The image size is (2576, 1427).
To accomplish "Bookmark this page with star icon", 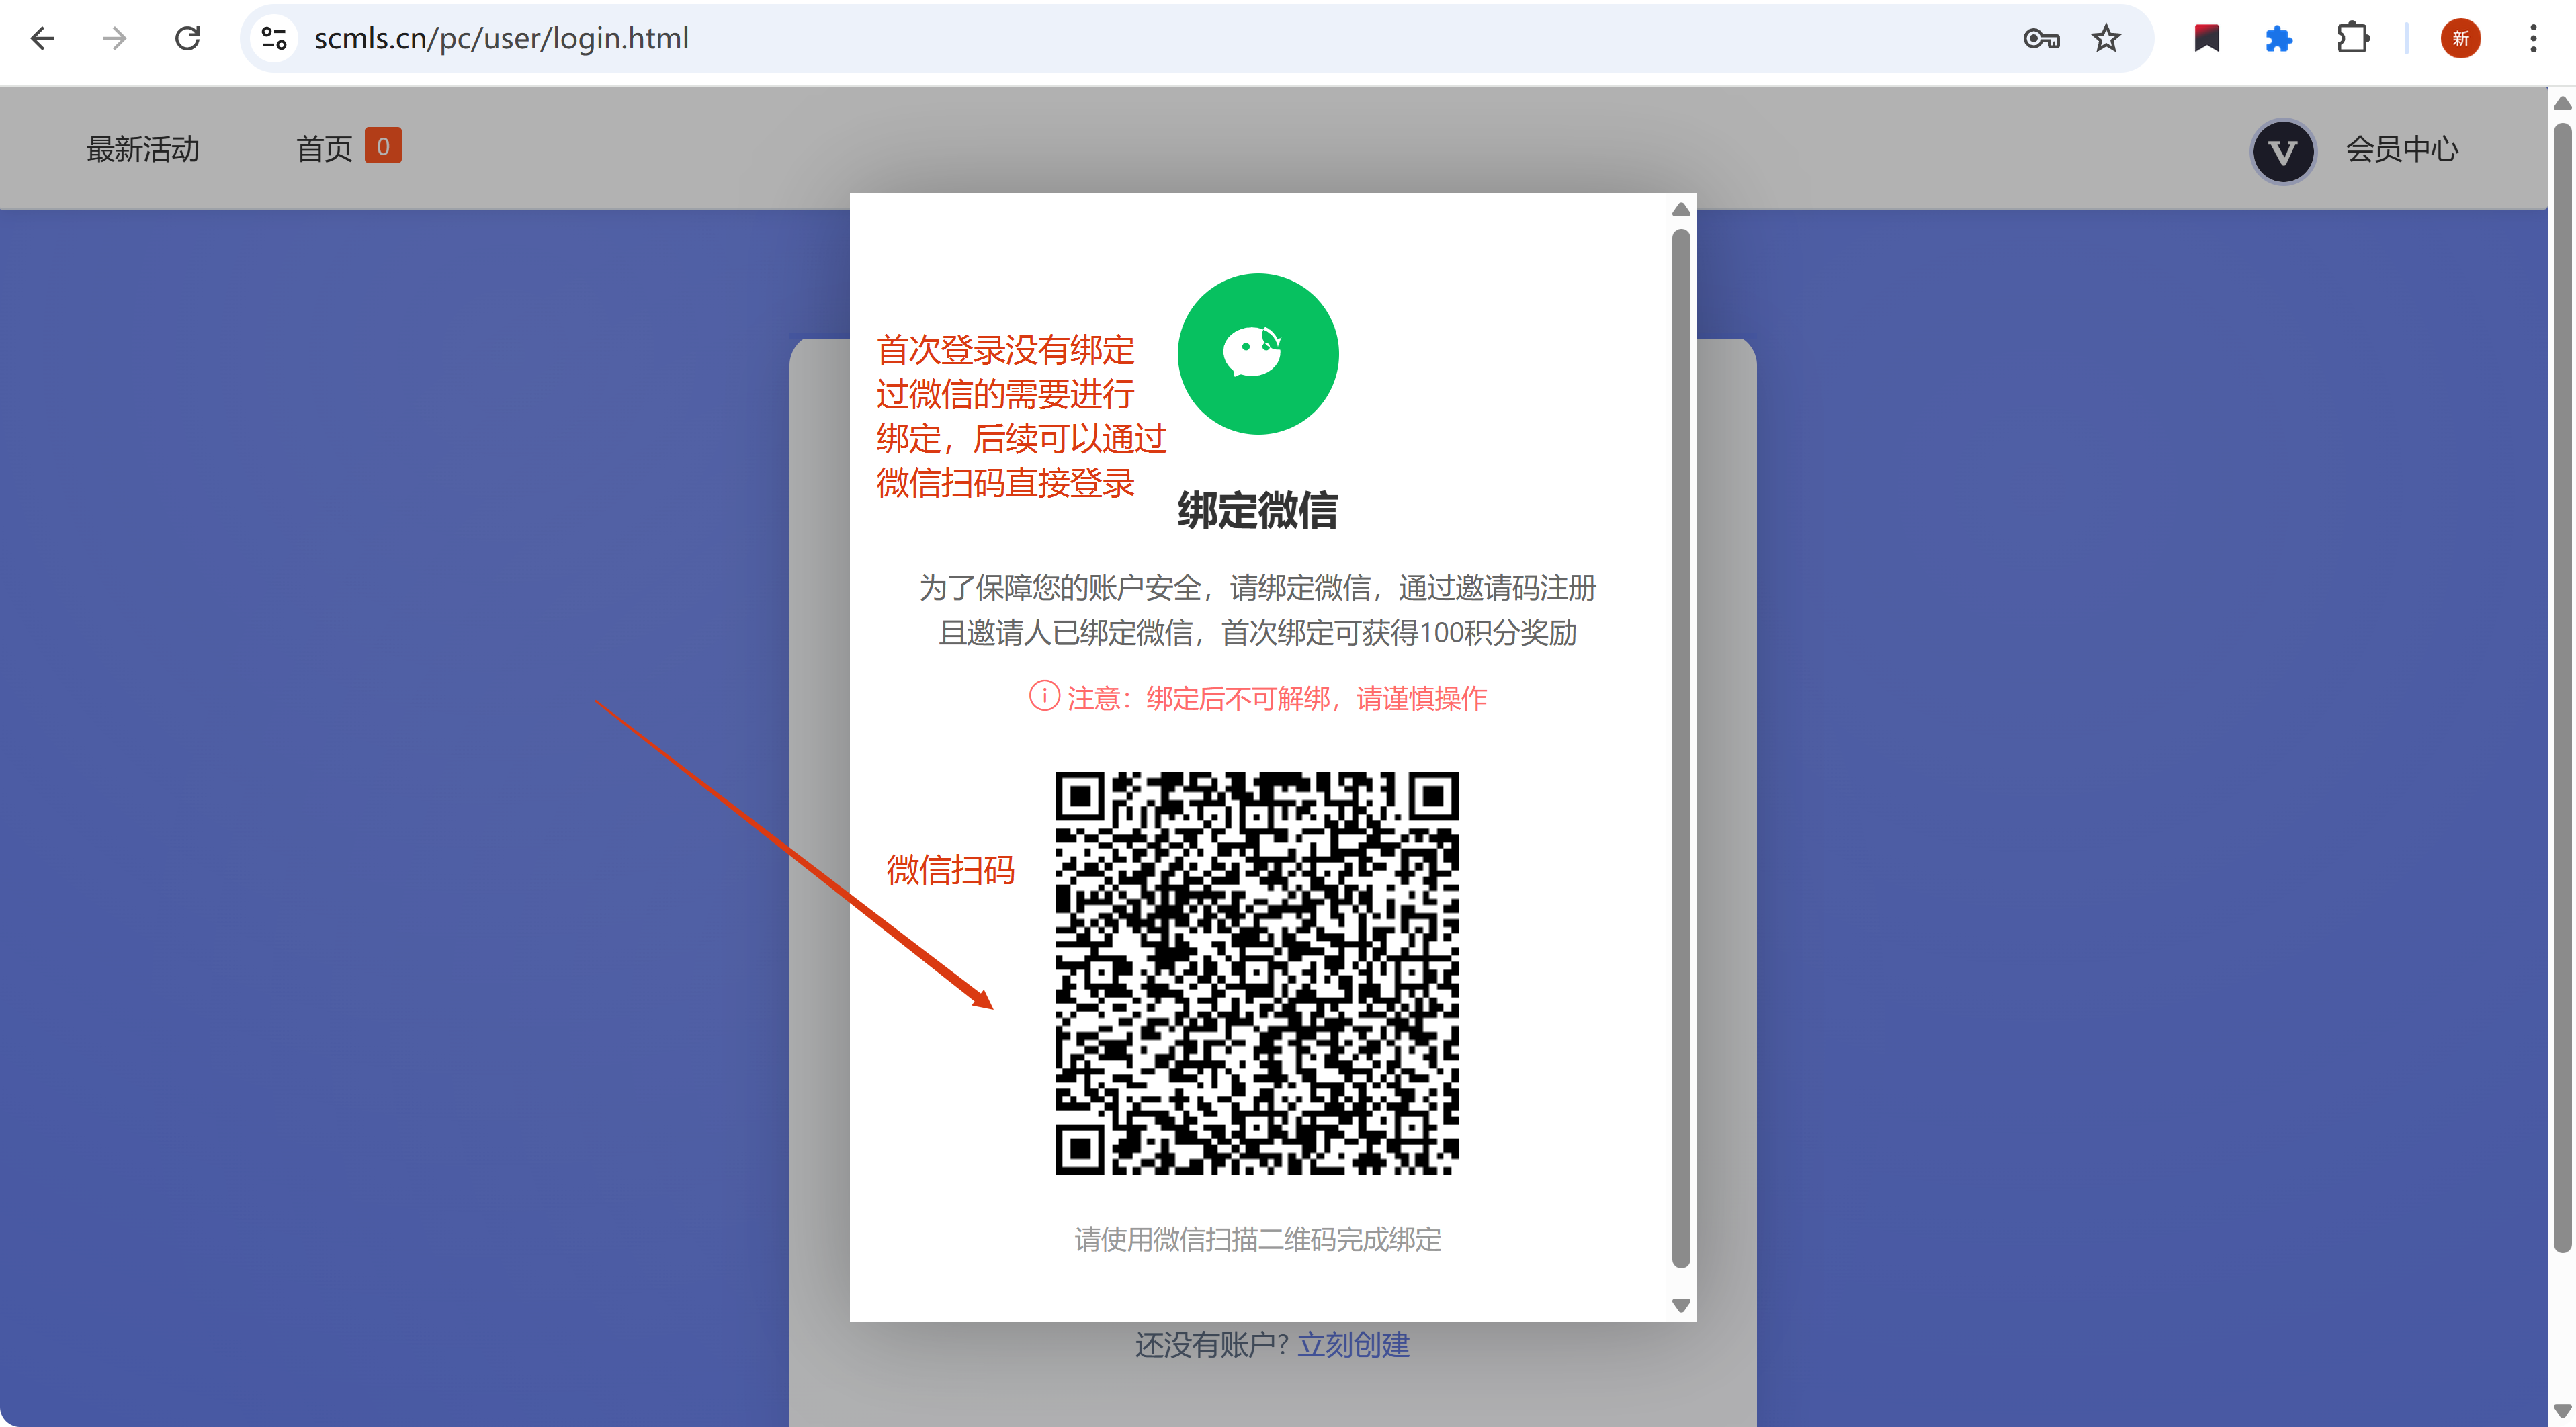I will [x=2106, y=38].
